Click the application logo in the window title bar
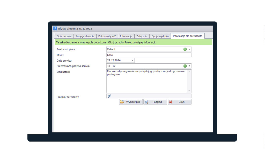 (55, 28)
